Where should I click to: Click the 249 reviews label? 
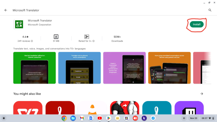[x=24, y=41]
